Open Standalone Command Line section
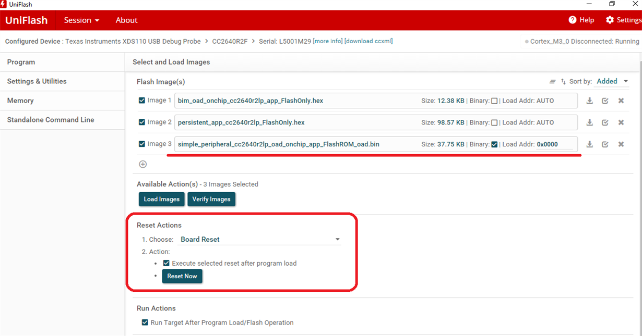 [x=63, y=120]
